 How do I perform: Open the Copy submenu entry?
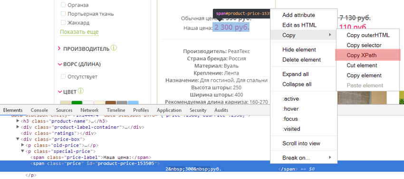coord(304,35)
